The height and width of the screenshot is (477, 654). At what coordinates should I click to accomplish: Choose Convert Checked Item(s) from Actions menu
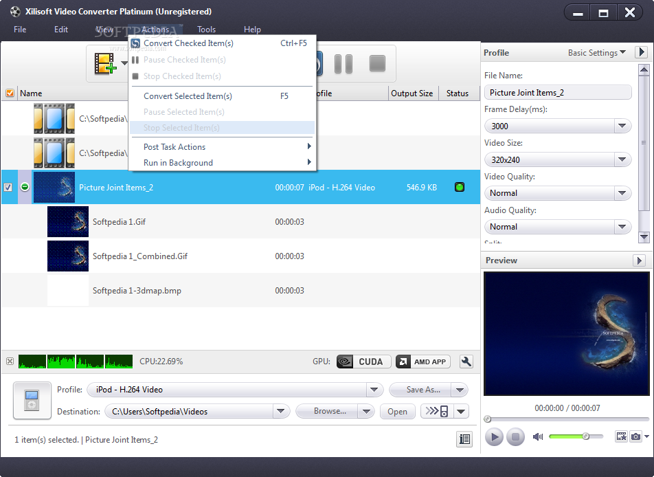pos(223,43)
